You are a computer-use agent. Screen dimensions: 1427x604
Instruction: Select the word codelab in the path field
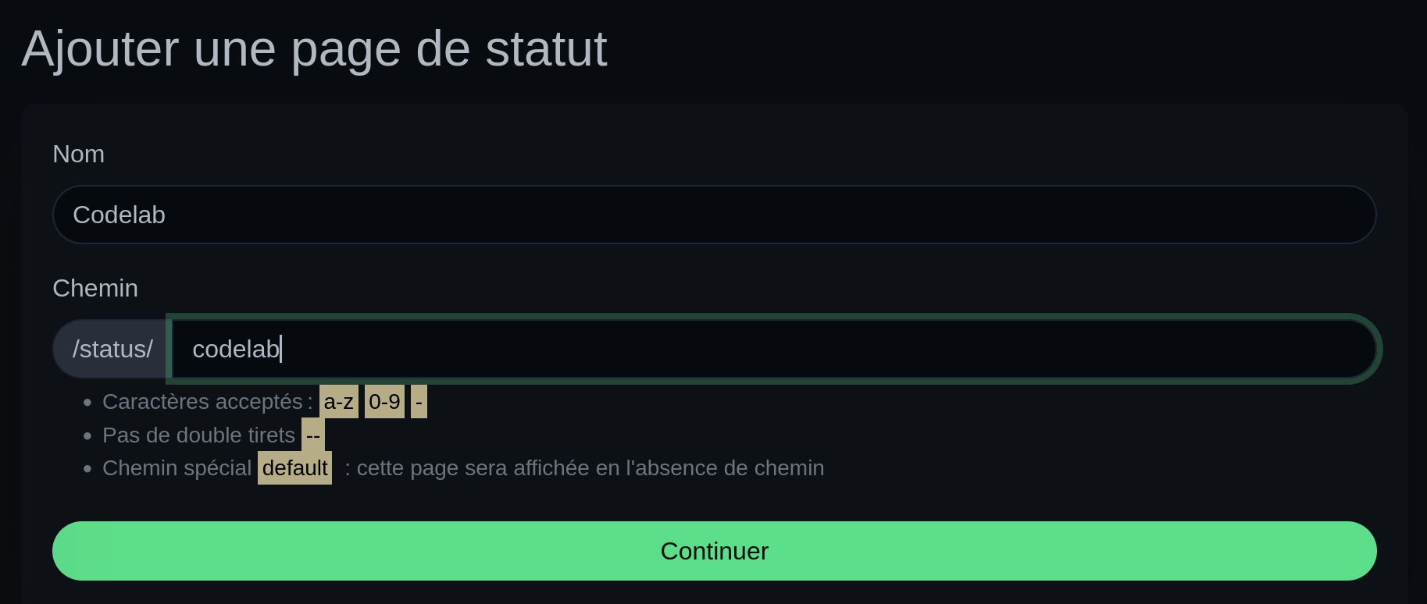point(235,349)
